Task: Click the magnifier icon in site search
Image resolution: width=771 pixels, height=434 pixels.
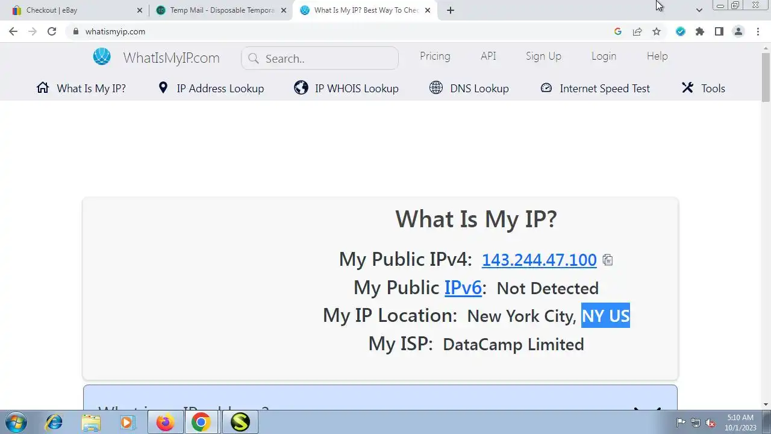Action: tap(254, 58)
